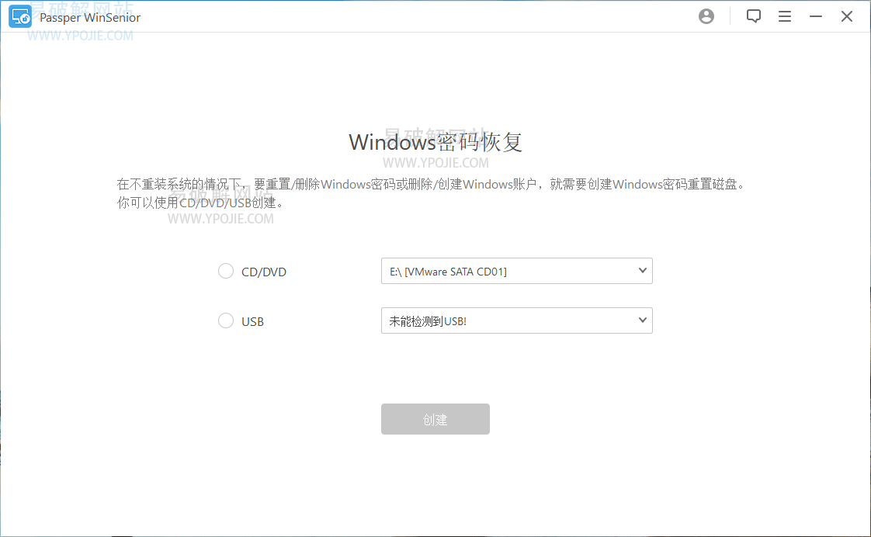Open the hamburger menu

pyautogui.click(x=784, y=16)
